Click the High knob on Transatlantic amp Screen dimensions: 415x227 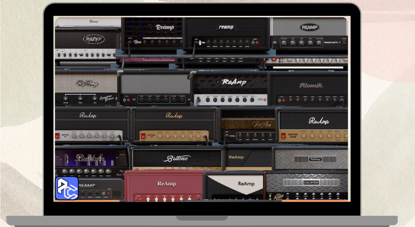pos(310,43)
